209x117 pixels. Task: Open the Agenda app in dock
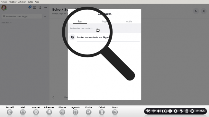[76, 112]
